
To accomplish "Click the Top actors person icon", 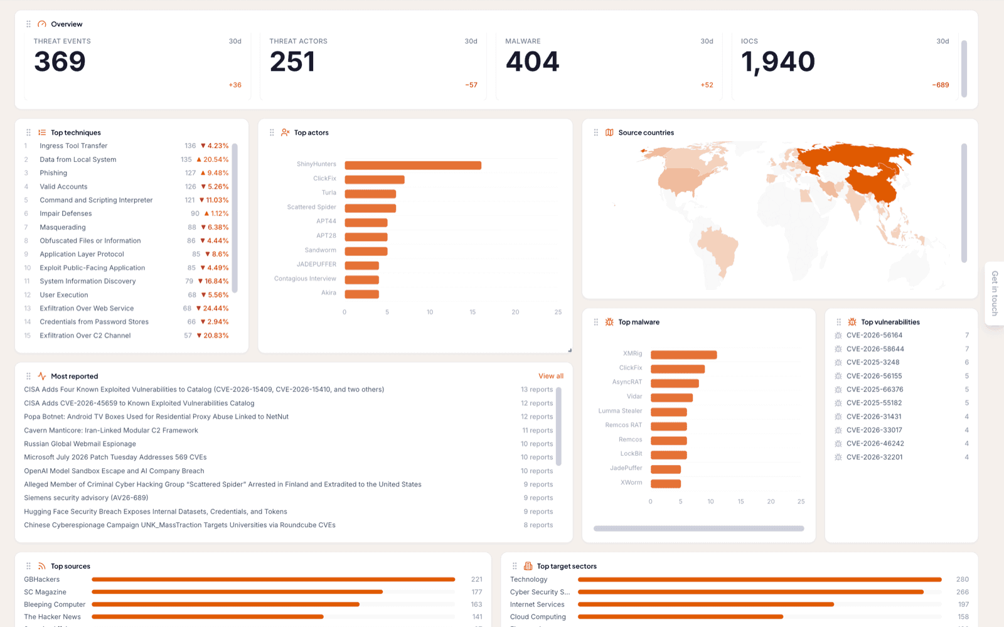I will point(286,132).
